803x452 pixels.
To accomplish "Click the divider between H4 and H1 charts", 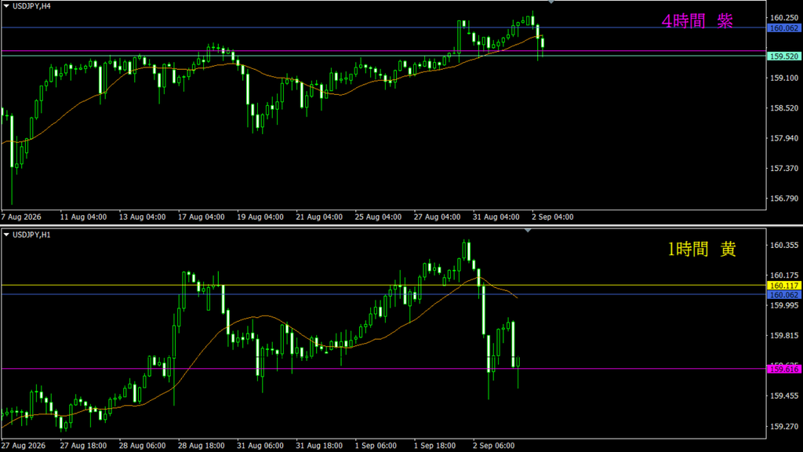I will point(401,225).
